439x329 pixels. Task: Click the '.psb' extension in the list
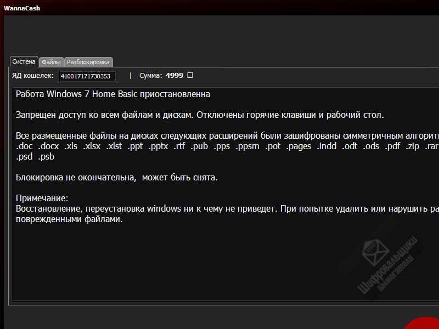[46, 157]
